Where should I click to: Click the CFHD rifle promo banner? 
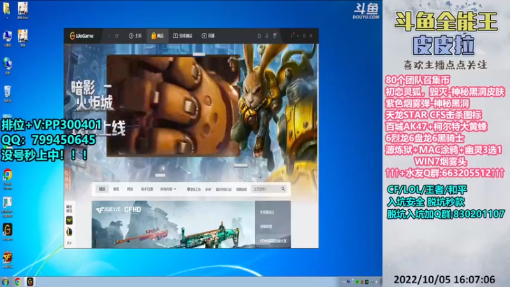[x=173, y=224]
